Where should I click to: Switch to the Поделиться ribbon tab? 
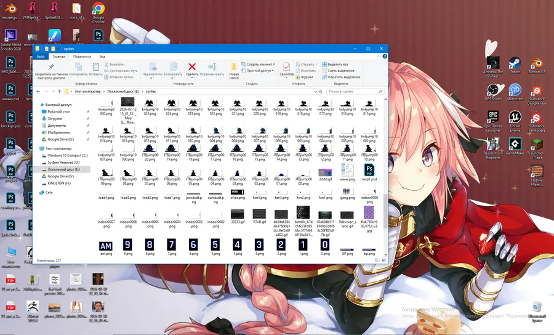(x=82, y=57)
